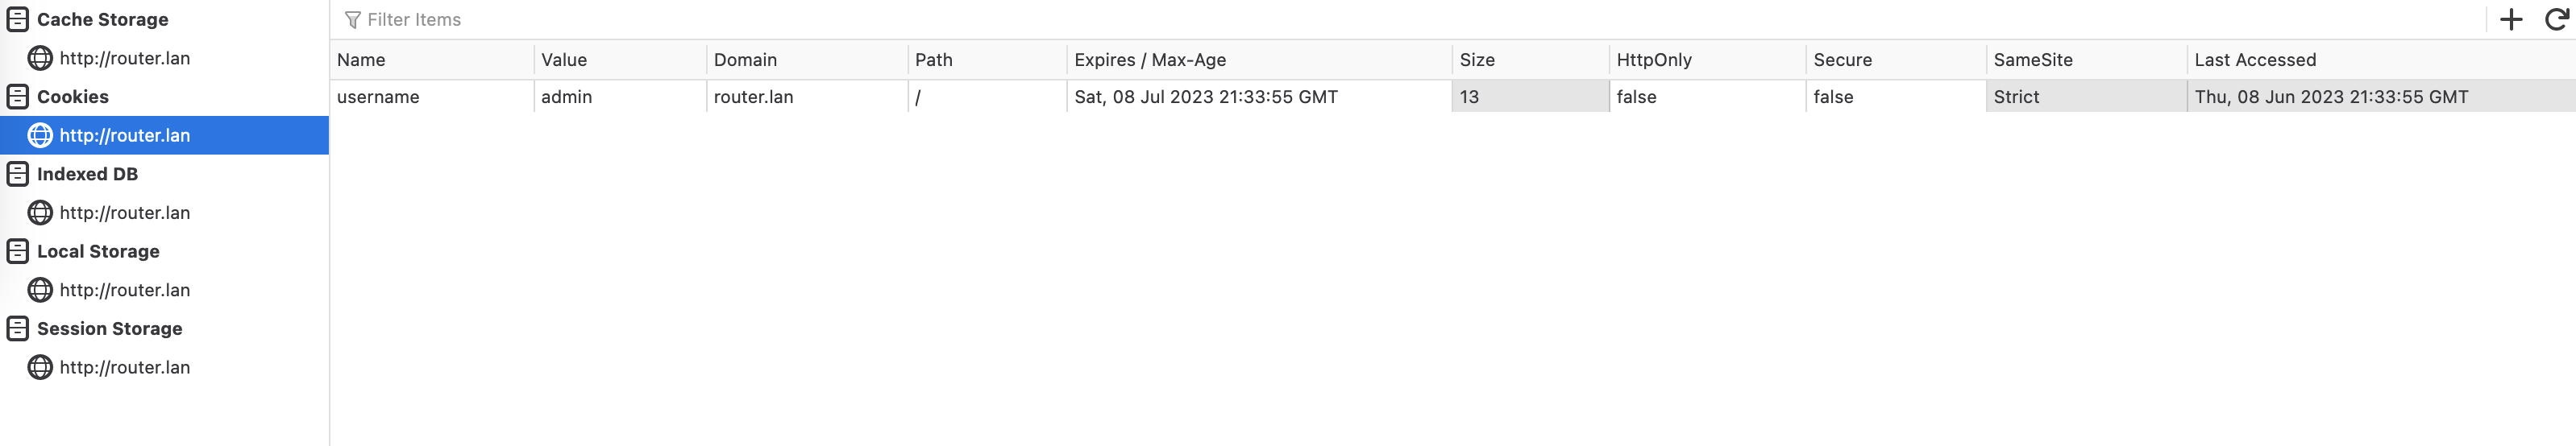2576x446 pixels.
Task: Collapse the Session Storage tree section
Action: point(109,328)
